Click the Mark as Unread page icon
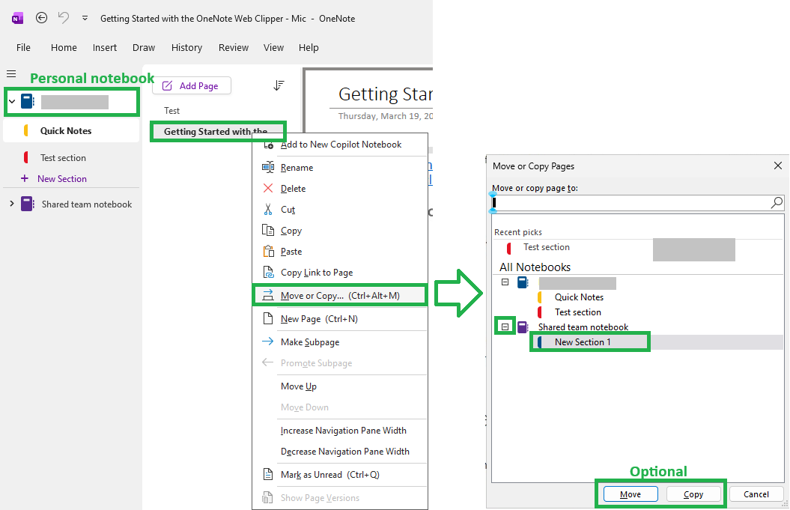 click(x=268, y=474)
